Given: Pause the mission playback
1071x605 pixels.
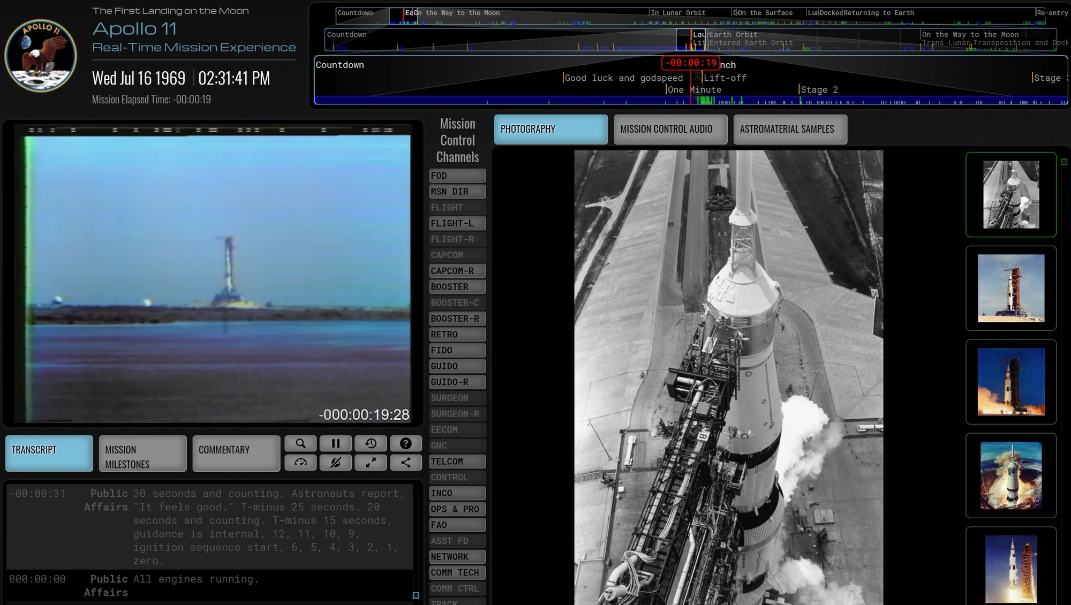Looking at the screenshot, I should point(336,443).
